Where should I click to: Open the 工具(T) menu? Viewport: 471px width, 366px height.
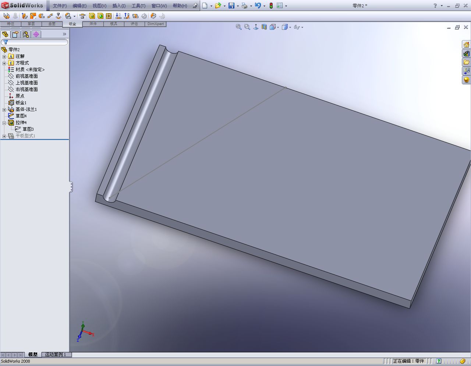click(x=138, y=6)
